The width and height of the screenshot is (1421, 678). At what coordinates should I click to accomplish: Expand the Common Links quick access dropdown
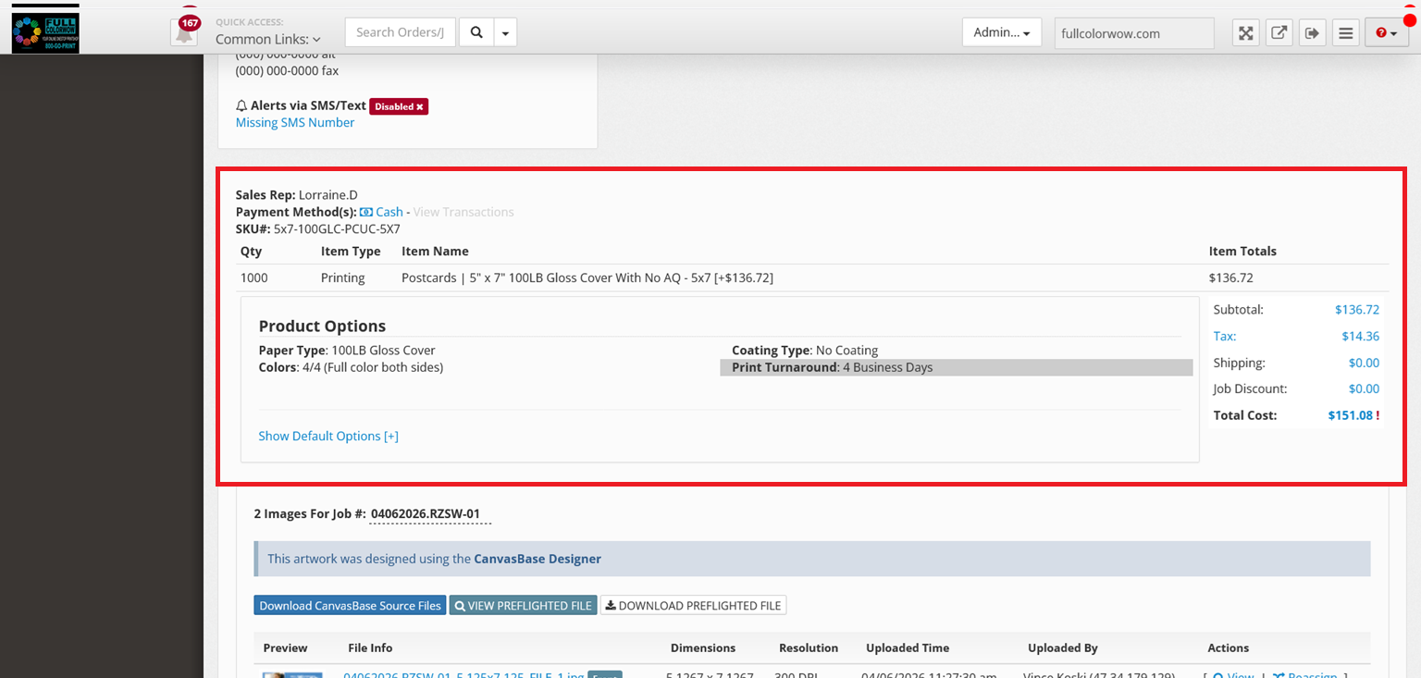[268, 39]
